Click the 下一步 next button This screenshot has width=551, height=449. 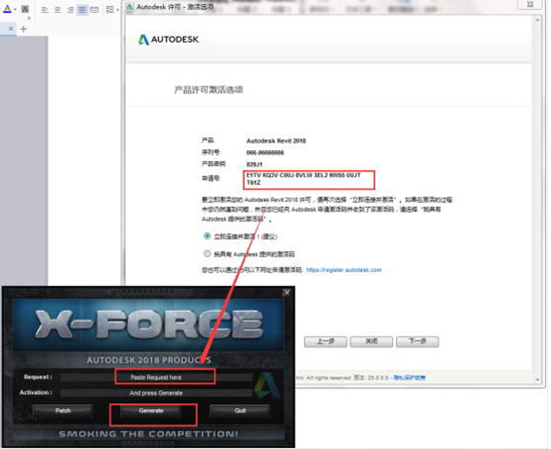point(417,341)
